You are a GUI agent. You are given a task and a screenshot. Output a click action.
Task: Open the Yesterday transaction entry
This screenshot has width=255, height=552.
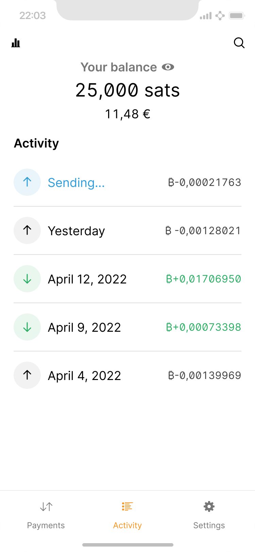(76, 231)
